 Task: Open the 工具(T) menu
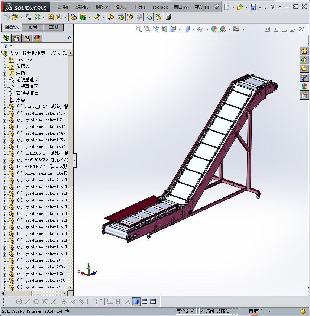[x=140, y=7]
